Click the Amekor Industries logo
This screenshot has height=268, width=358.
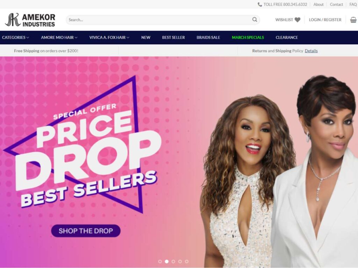point(30,20)
